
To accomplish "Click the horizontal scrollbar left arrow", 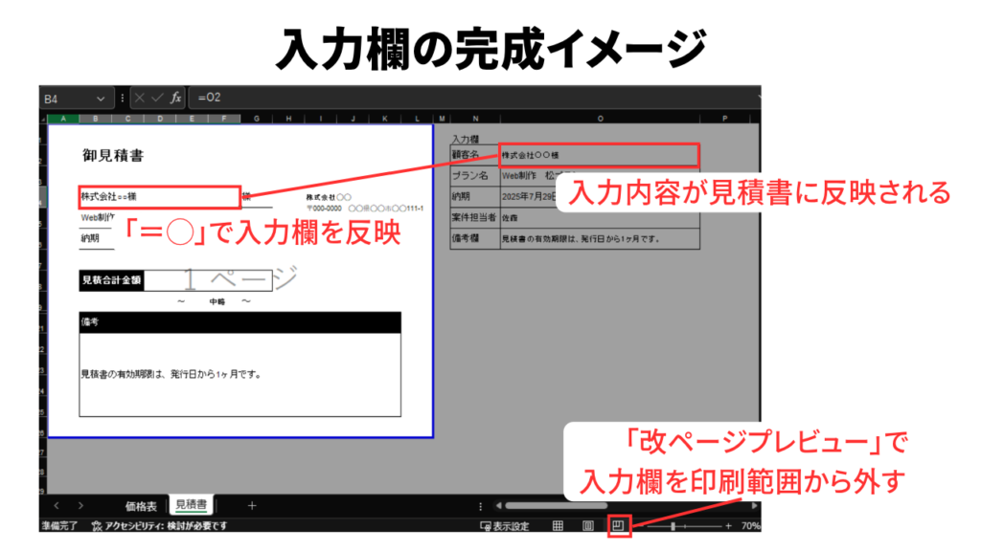I will click(x=498, y=505).
